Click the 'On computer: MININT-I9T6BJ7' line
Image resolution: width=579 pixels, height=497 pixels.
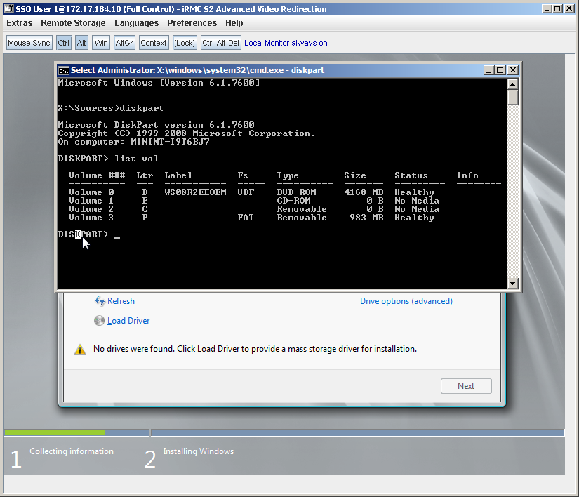[x=133, y=143]
